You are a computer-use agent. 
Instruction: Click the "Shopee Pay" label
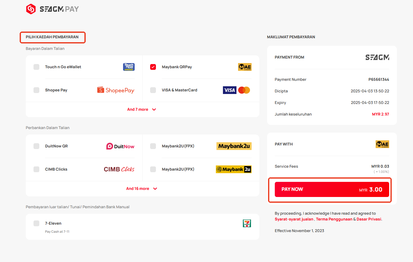coord(56,90)
